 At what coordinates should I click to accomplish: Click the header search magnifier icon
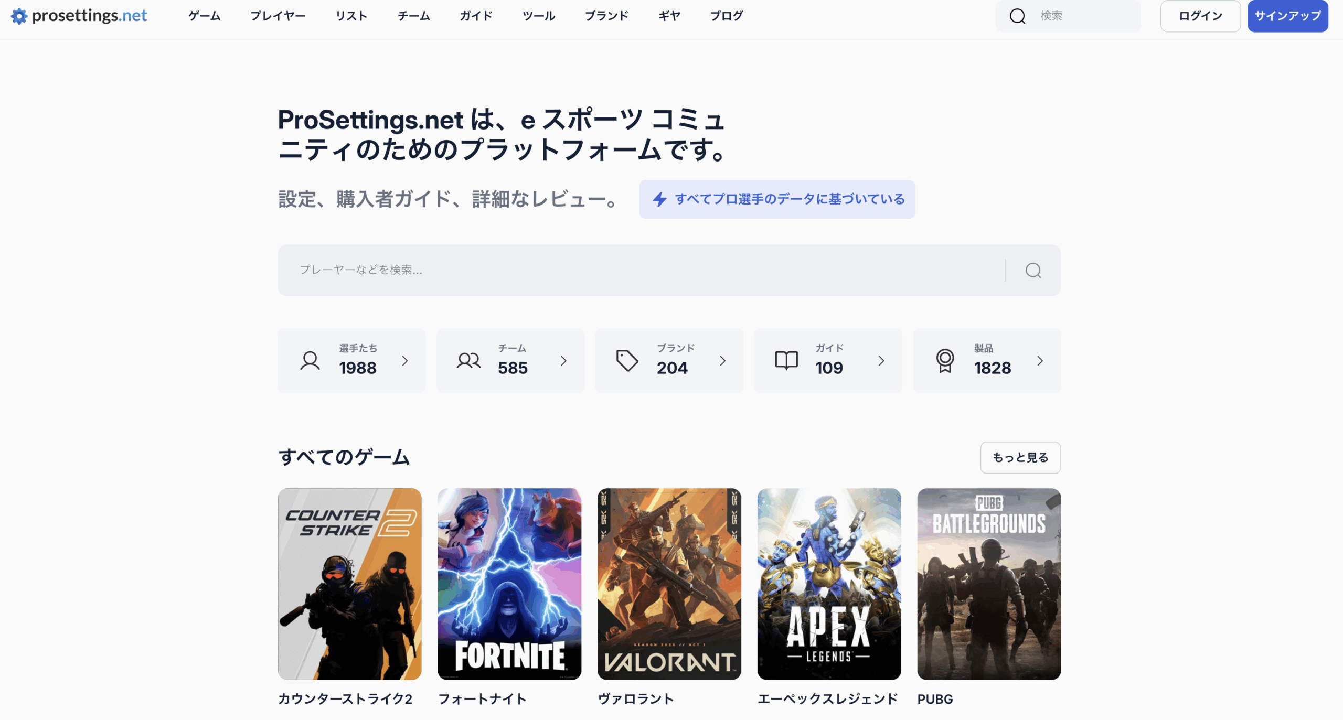(x=1017, y=16)
